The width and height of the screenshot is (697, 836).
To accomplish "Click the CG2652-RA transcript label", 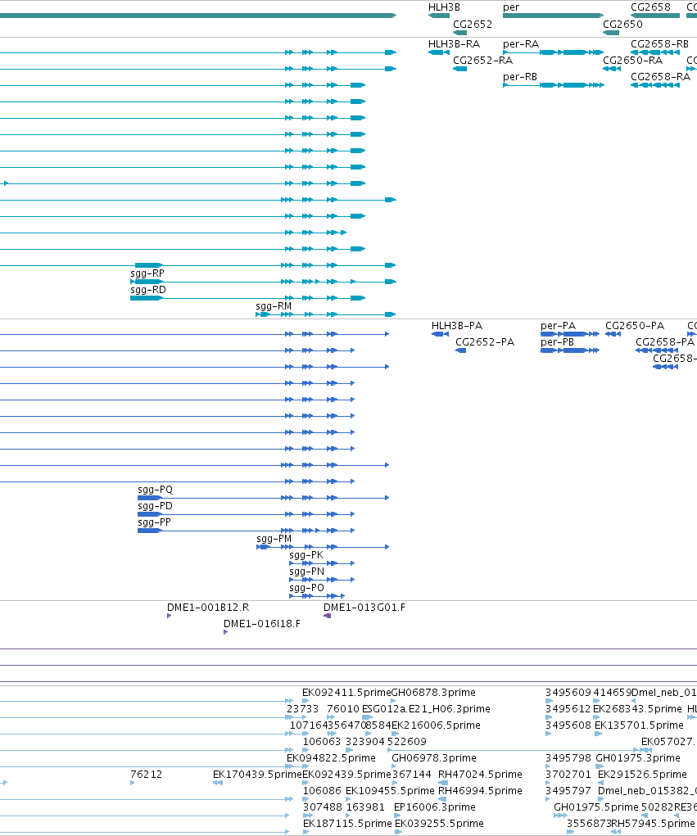I will (482, 61).
